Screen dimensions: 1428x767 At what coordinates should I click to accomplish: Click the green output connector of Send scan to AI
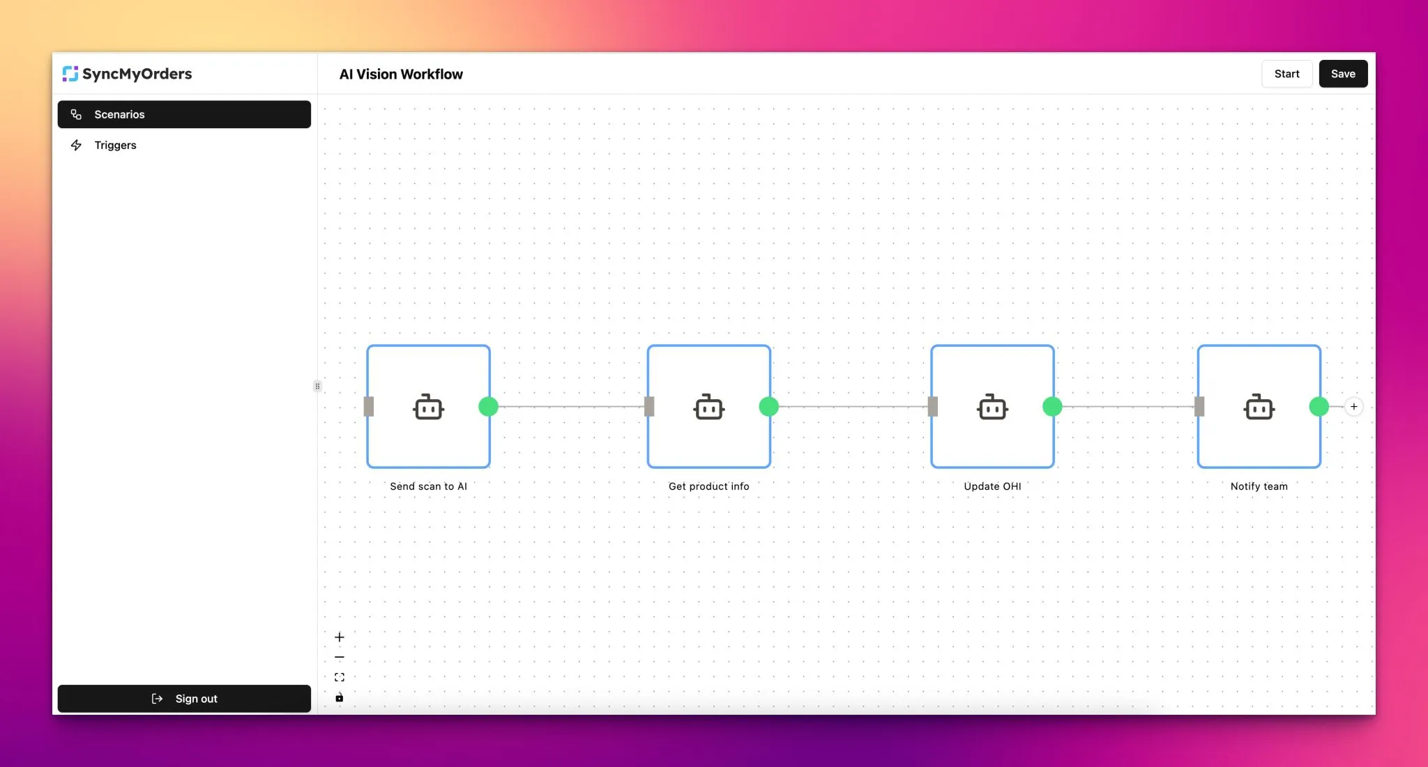(488, 407)
